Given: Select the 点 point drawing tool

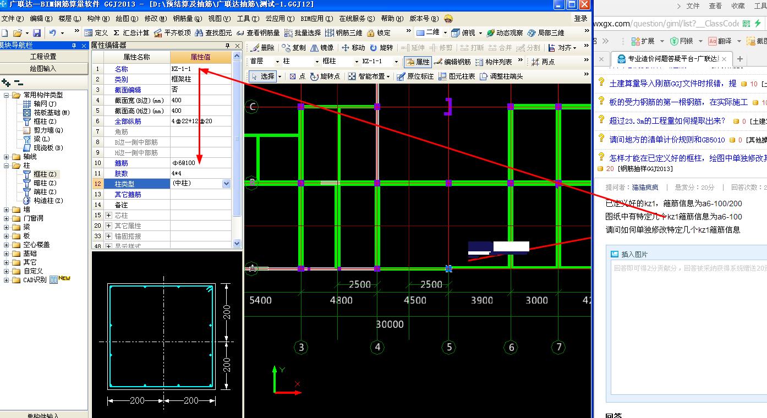Looking at the screenshot, I should (298, 76).
